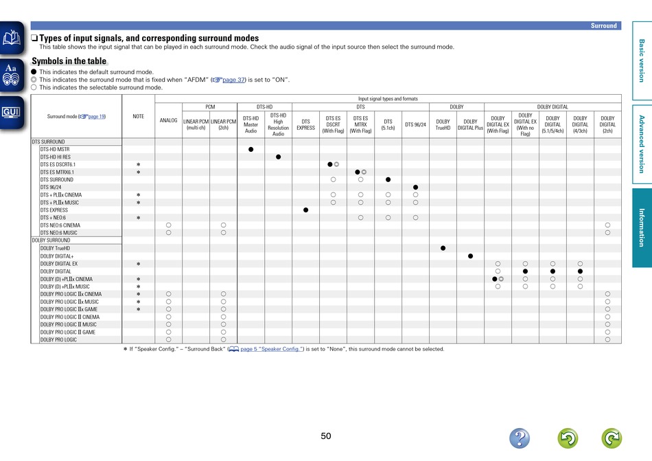This screenshot has width=652, height=461.
Task: Click the "DOLBY DIGITAL (5.1/5/4ch)" column header
Action: click(x=552, y=124)
